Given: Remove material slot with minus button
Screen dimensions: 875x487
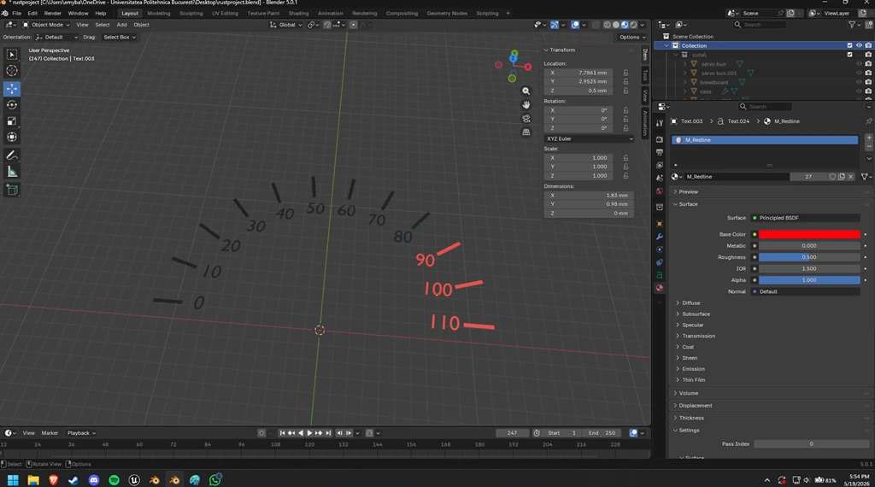Looking at the screenshot, I should point(868,147).
